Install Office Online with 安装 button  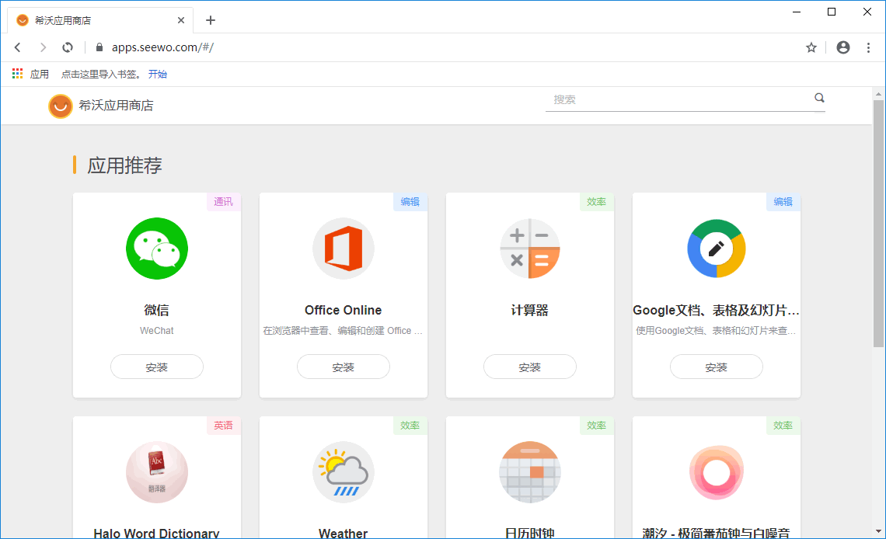[344, 367]
